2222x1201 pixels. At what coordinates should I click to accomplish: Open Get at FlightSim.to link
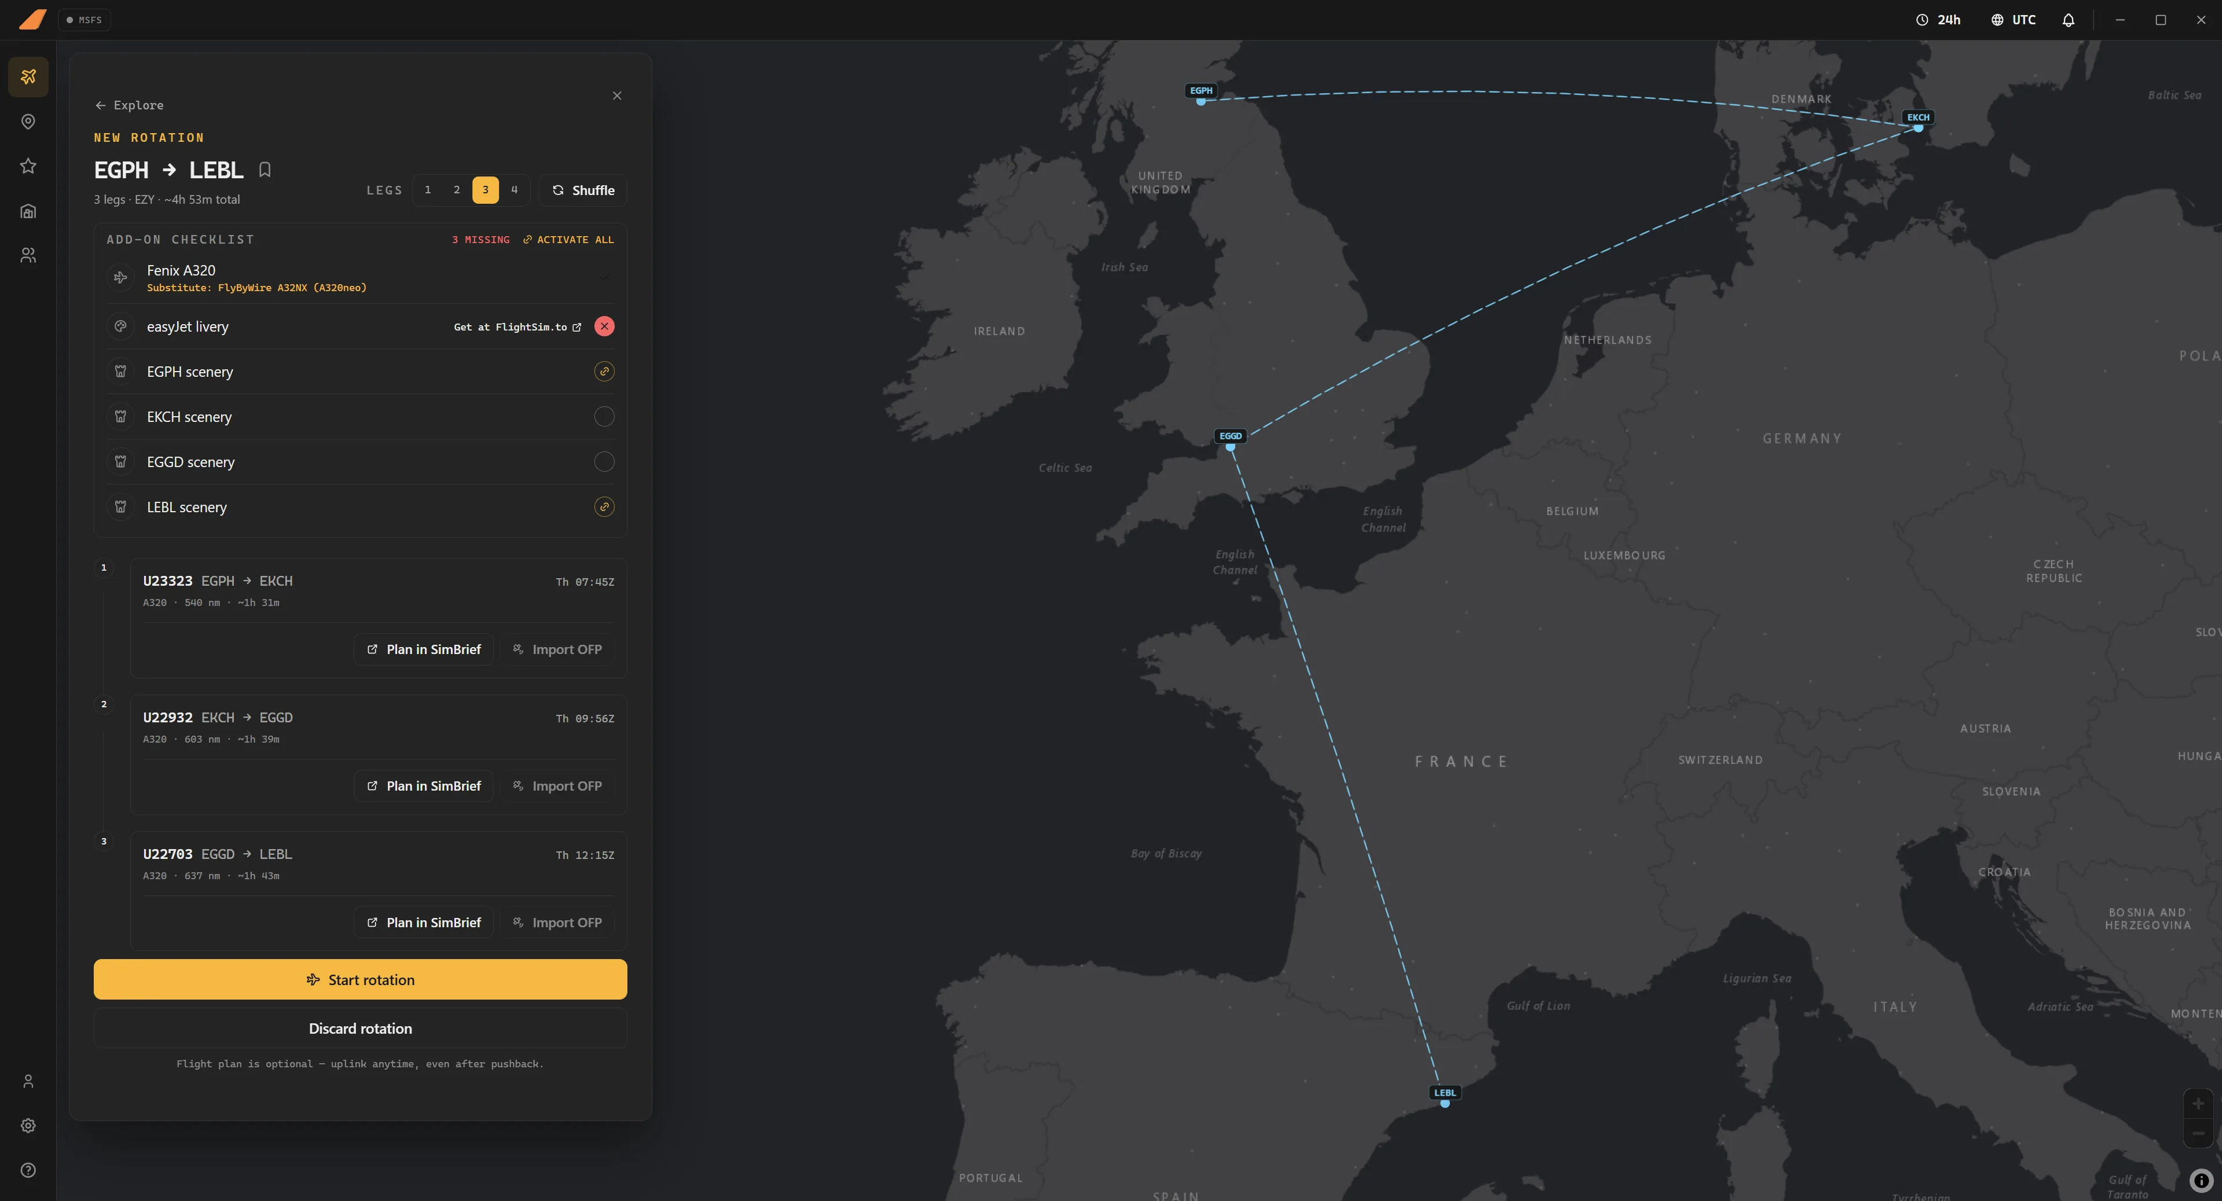click(517, 327)
